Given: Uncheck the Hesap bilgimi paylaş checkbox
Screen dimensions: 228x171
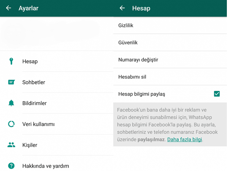Looking at the screenshot, I should coord(217,94).
